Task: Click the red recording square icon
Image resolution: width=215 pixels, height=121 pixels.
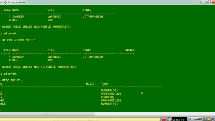Action: [164, 120]
